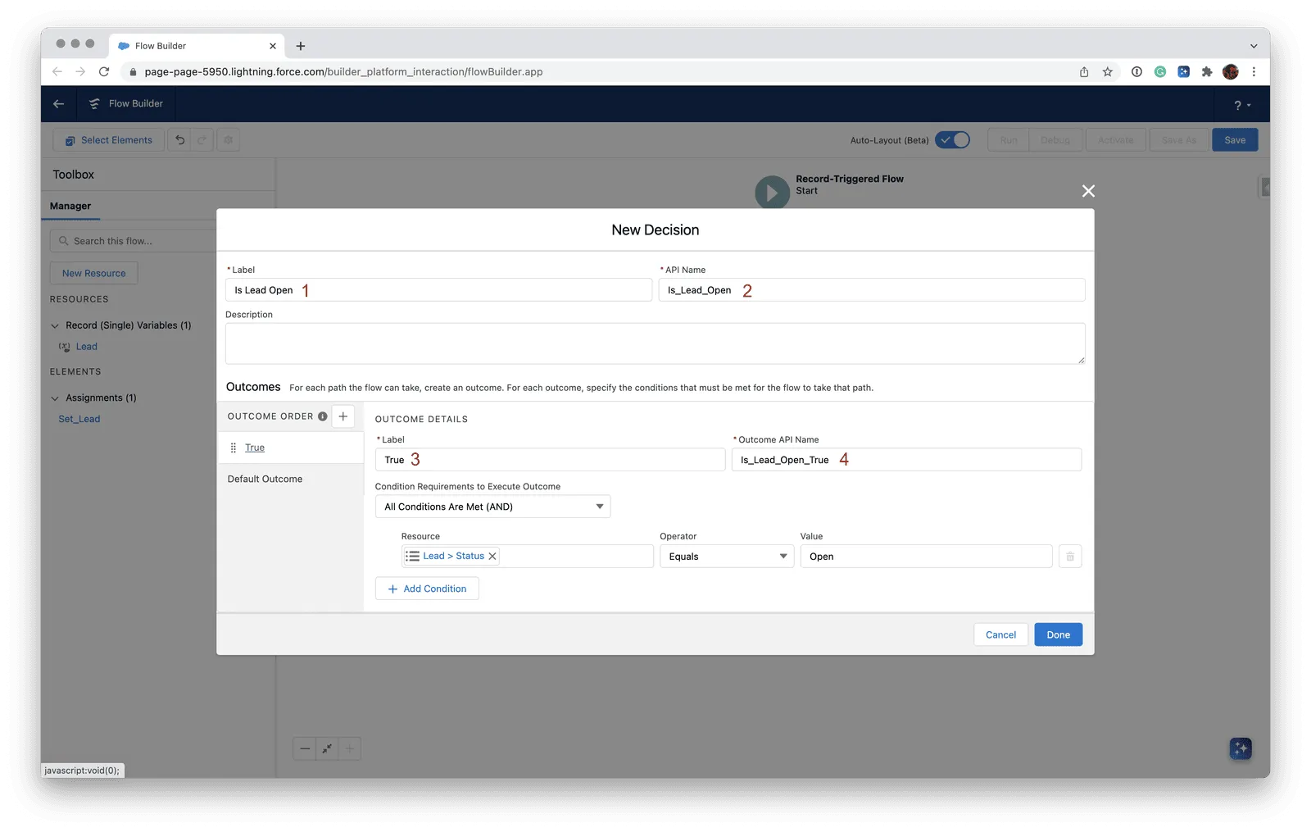Click the Resource field with Lead > Status
The height and width of the screenshot is (832, 1311).
pyautogui.click(x=528, y=556)
